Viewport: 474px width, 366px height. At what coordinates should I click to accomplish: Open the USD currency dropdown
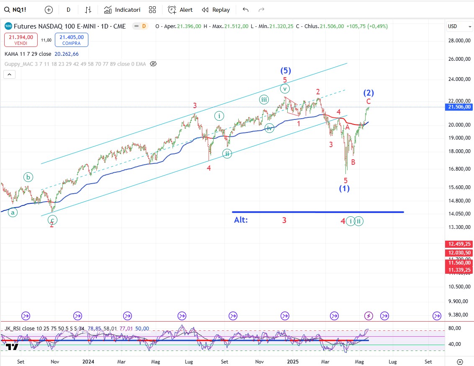tap(459, 26)
